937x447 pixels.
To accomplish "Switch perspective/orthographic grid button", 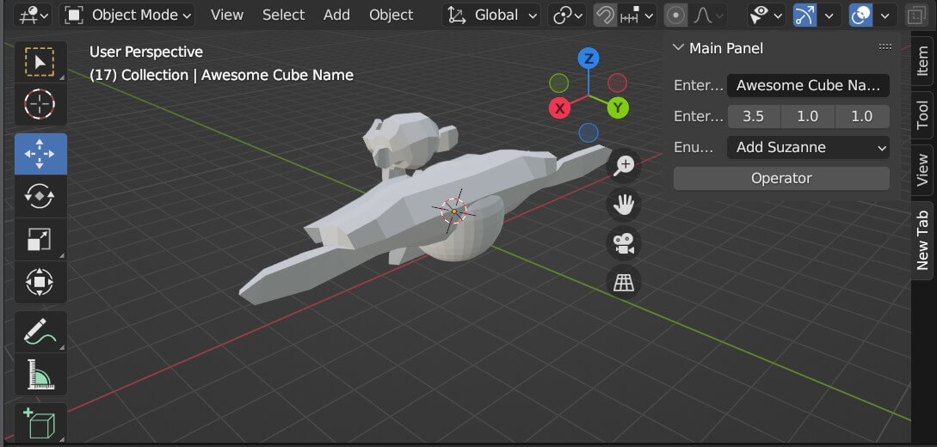I will coord(624,282).
